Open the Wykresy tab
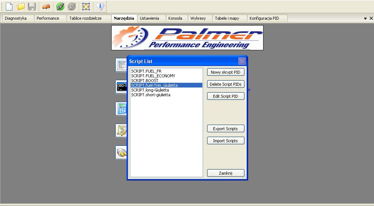 [200, 18]
